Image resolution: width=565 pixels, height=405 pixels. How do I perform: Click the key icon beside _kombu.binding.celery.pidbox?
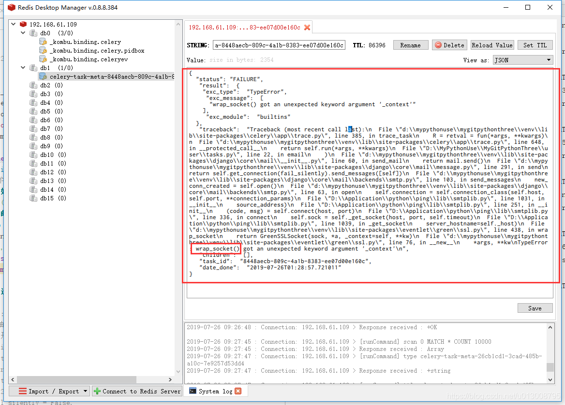(43, 50)
